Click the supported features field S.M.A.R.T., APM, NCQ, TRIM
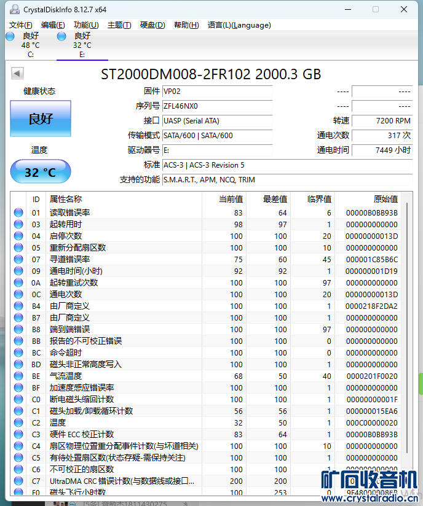Screen dimensions: 423x506 coord(287,180)
